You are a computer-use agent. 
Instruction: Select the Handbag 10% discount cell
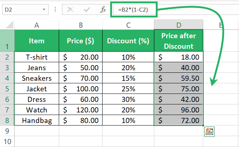pos(128,120)
